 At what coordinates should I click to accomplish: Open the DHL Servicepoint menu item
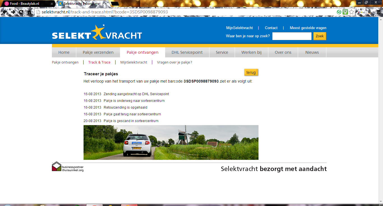[x=187, y=52]
